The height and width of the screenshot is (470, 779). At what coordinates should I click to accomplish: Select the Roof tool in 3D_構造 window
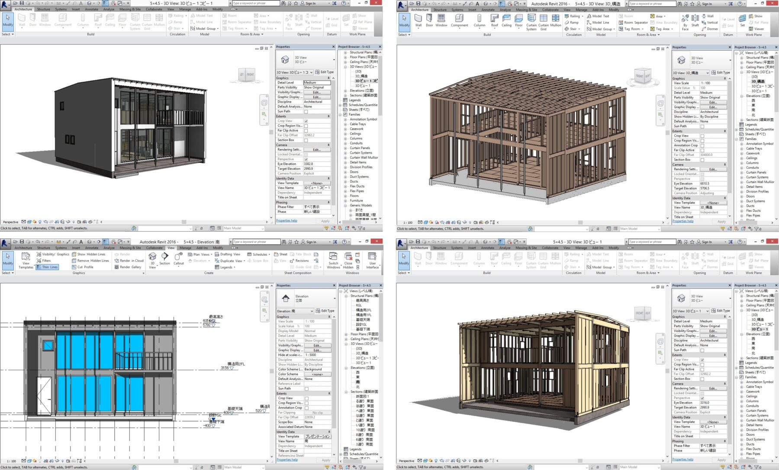pos(494,20)
